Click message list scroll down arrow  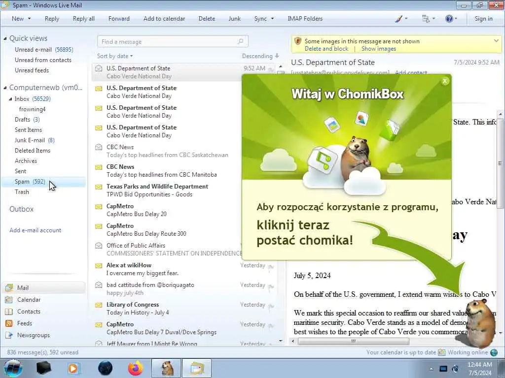(x=281, y=341)
